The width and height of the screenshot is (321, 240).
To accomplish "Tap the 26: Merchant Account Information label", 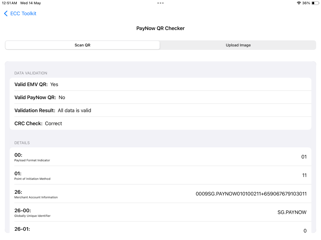I will click(36, 194).
